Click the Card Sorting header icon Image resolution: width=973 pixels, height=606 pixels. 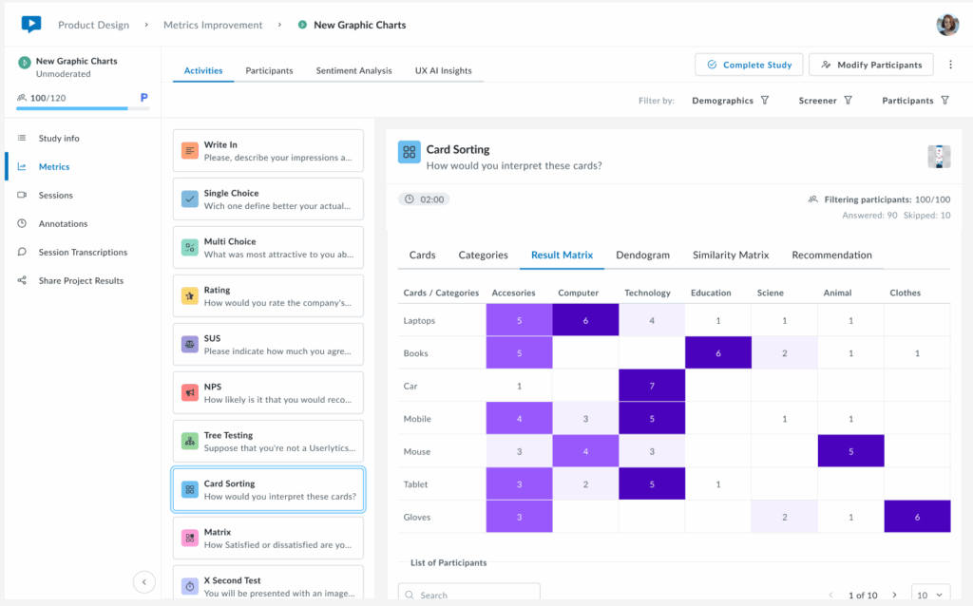tap(407, 150)
